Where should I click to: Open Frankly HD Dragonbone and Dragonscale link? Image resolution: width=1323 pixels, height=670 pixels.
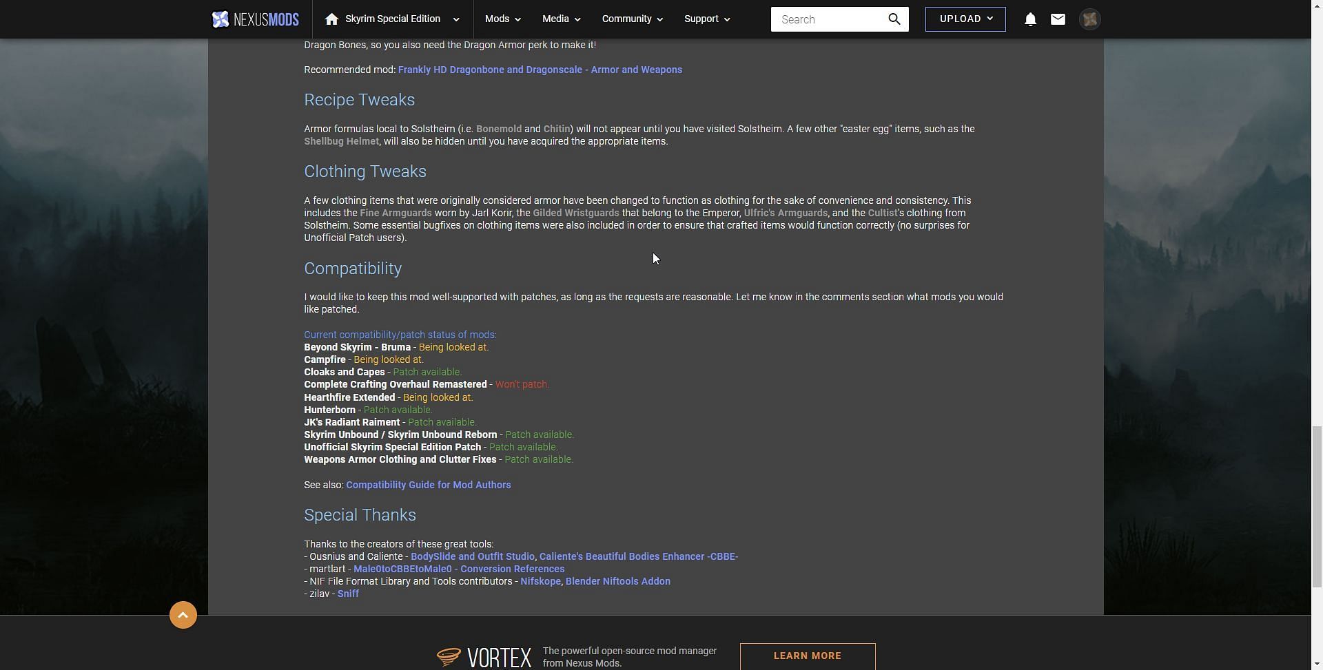click(x=540, y=70)
